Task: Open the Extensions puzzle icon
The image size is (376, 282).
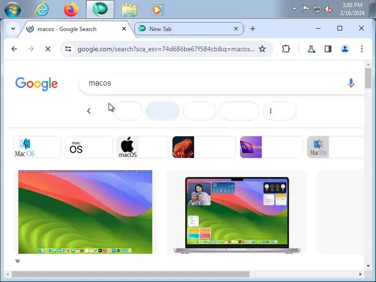Action: click(286, 49)
